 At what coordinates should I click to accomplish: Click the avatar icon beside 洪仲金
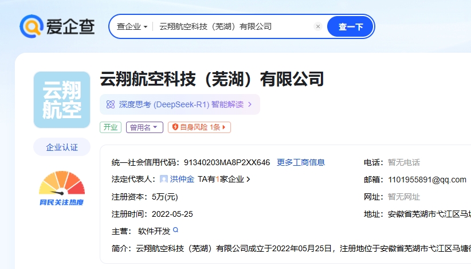tap(164, 179)
